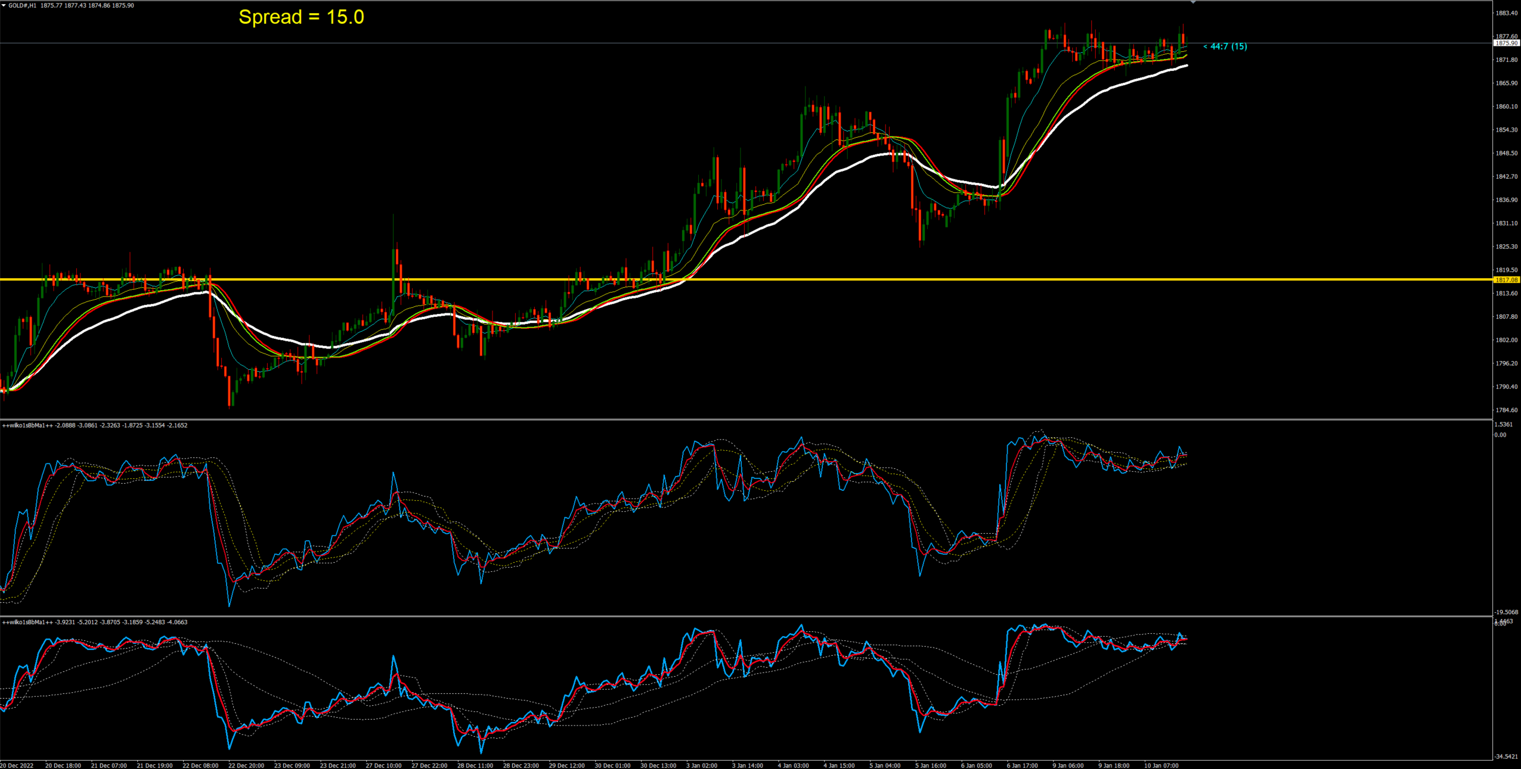Click the 27 Dec 10:00 time label
Image resolution: width=1521 pixels, height=769 pixels.
(383, 765)
